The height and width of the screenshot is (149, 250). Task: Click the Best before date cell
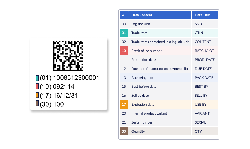160,87
